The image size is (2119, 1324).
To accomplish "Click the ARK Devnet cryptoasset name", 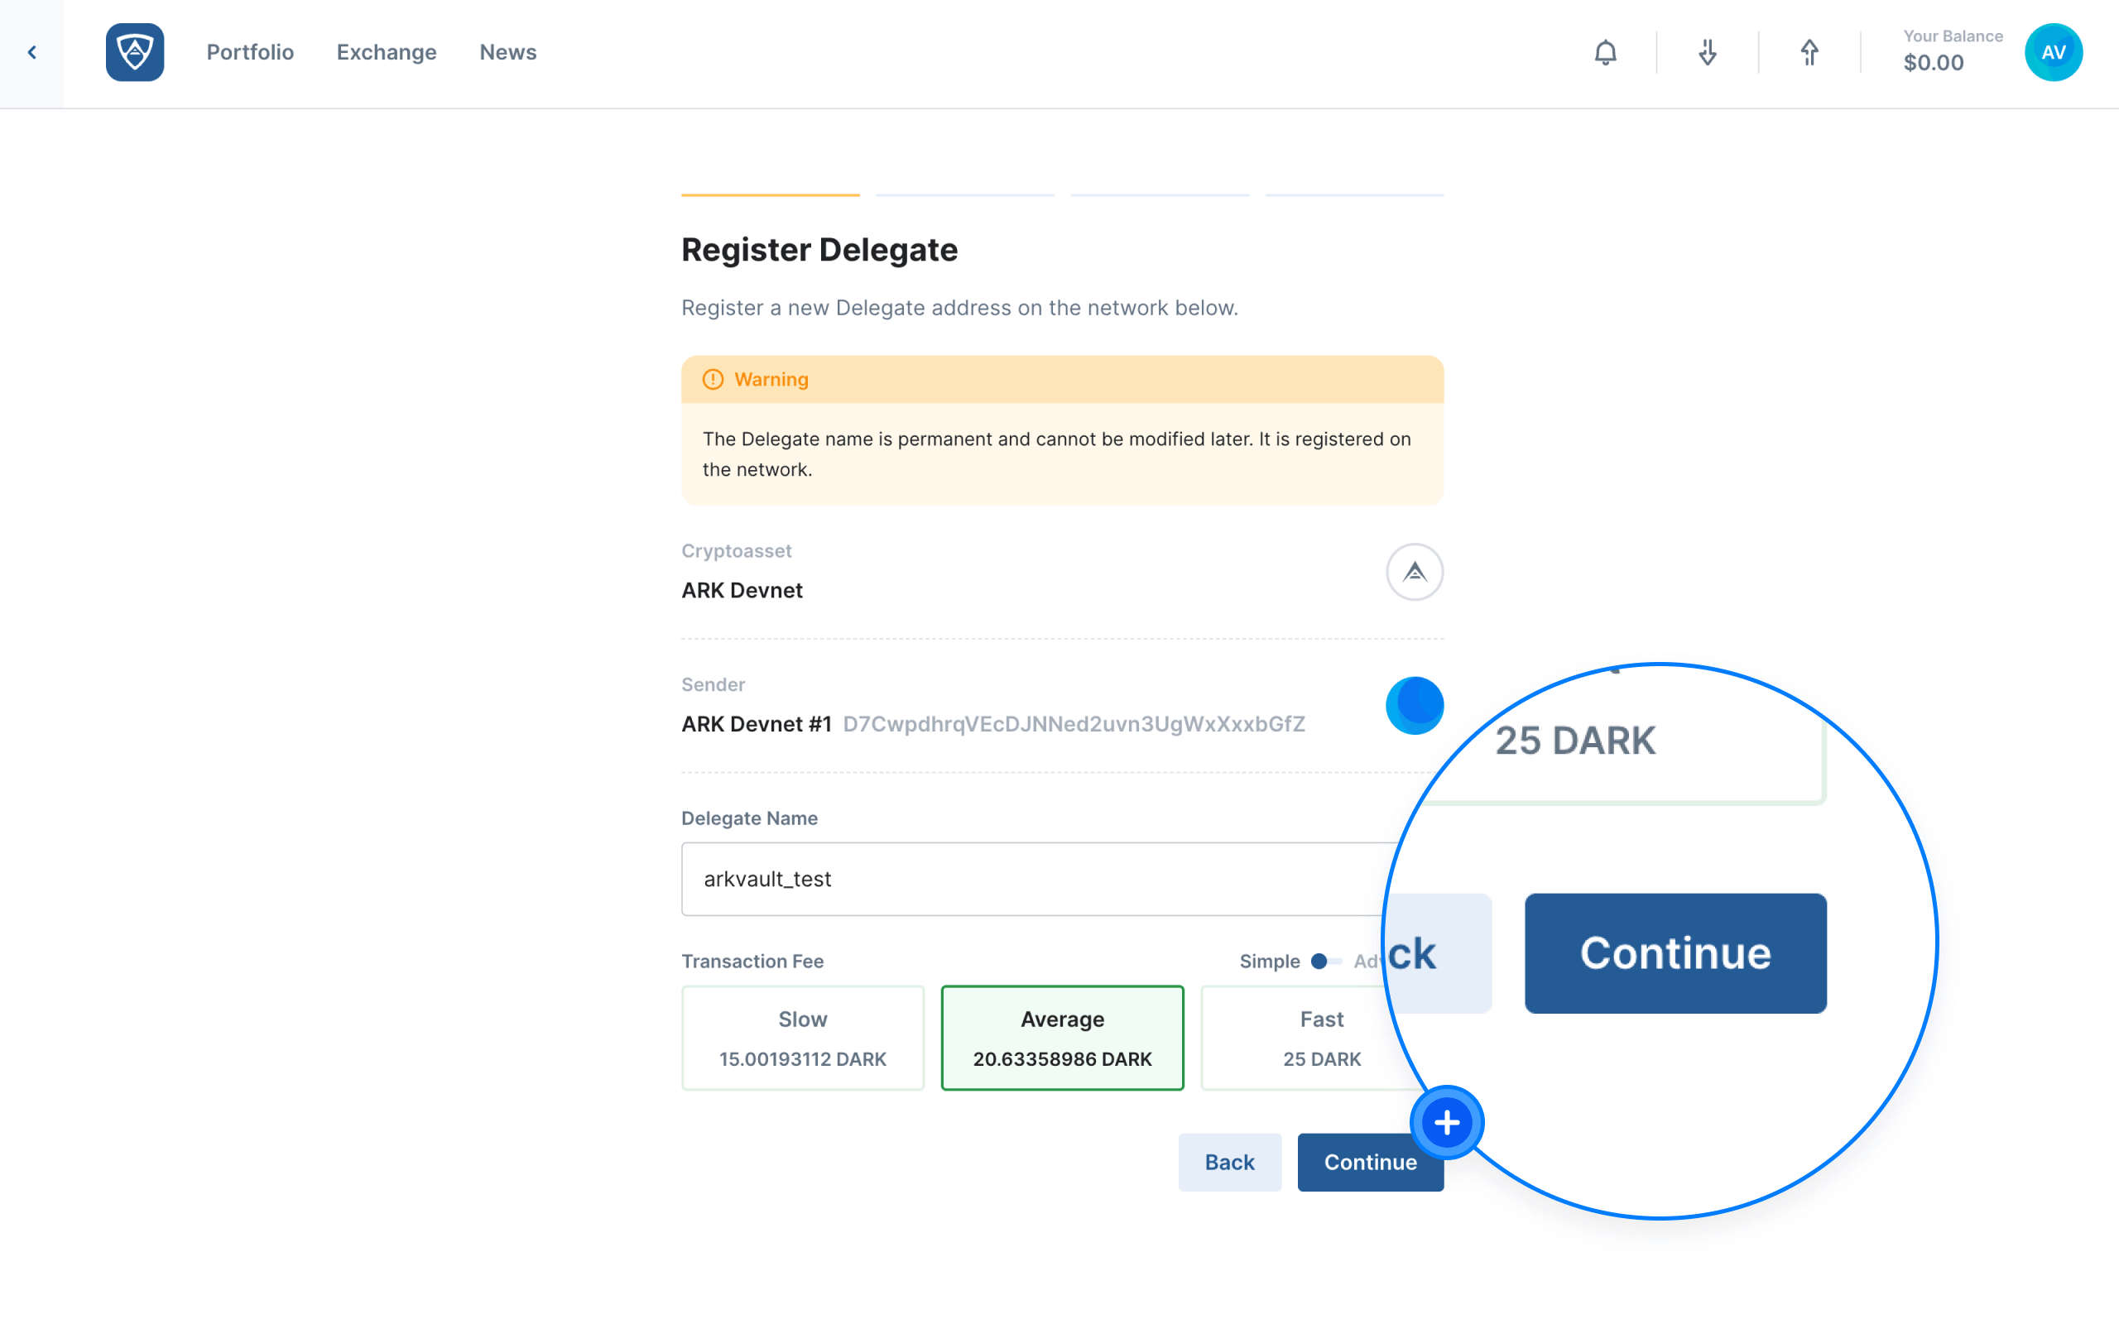I will coord(742,590).
